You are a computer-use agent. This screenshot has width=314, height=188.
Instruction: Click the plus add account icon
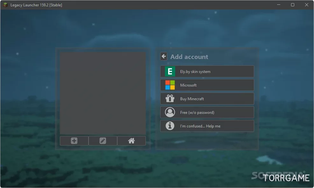coord(74,141)
